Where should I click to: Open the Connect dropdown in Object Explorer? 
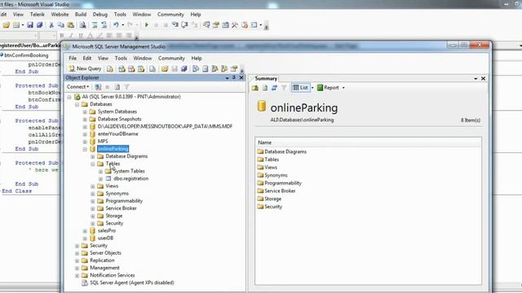(78, 87)
